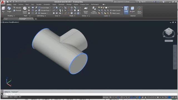Select the Line draw tool
The image size is (178, 100).
[x=57, y=11]
